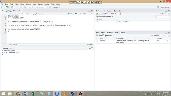Save workspace using Environment floppy disk icon

100,14
